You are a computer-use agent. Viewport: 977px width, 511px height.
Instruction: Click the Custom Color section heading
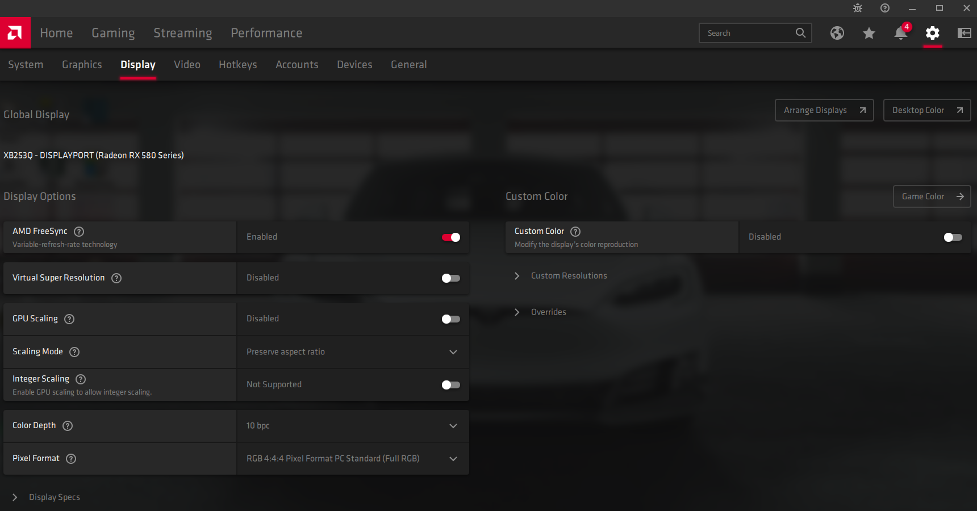click(x=537, y=196)
